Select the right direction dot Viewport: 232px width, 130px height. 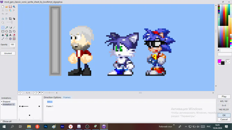pyautogui.click(x=39, y=106)
